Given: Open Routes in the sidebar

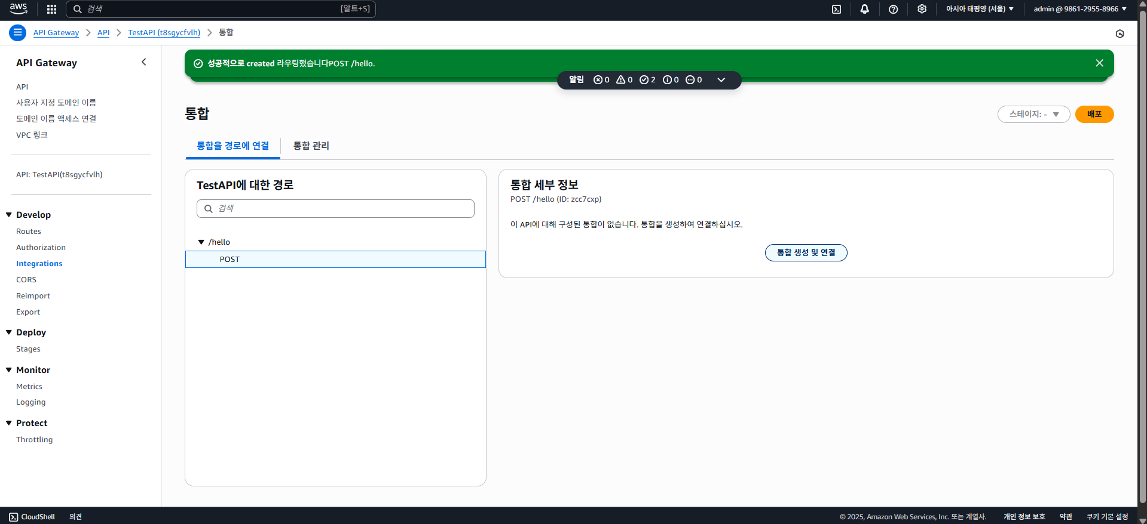Looking at the screenshot, I should [29, 232].
